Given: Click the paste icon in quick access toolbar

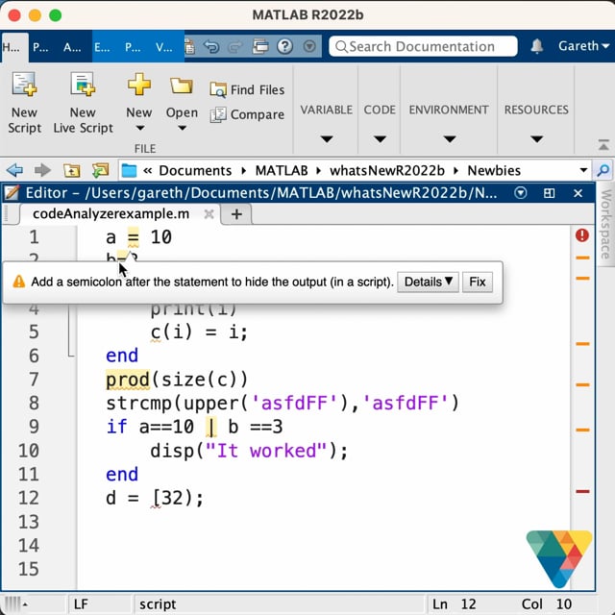Looking at the screenshot, I should tap(190, 47).
